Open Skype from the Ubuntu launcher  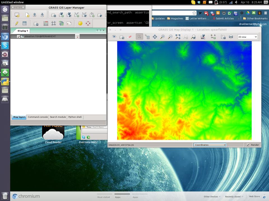pos(5,46)
